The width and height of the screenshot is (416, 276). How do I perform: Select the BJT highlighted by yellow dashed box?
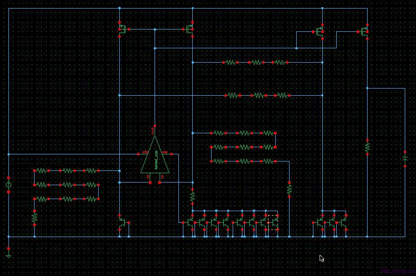[273, 223]
